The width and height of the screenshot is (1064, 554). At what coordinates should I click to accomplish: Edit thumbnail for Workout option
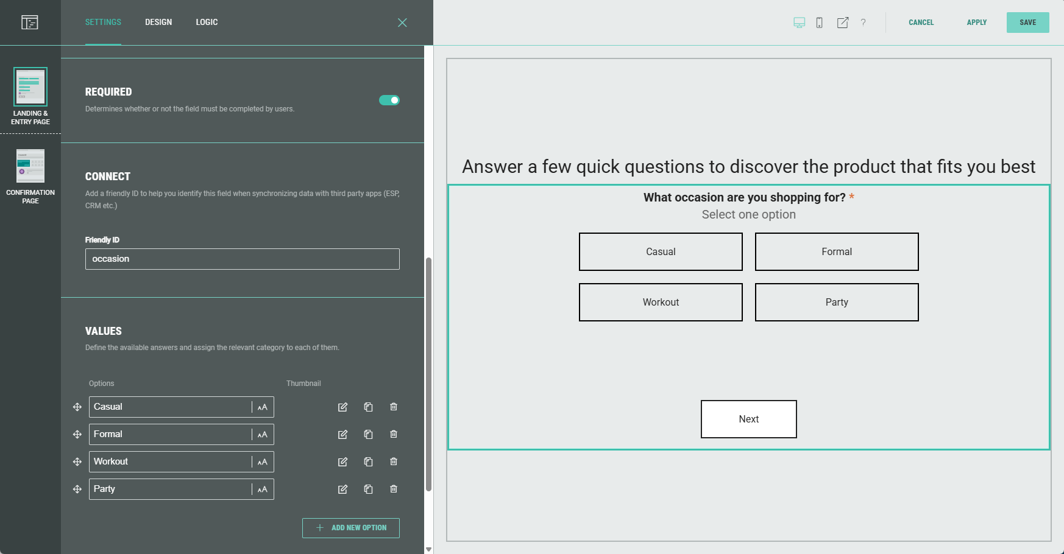pyautogui.click(x=342, y=461)
